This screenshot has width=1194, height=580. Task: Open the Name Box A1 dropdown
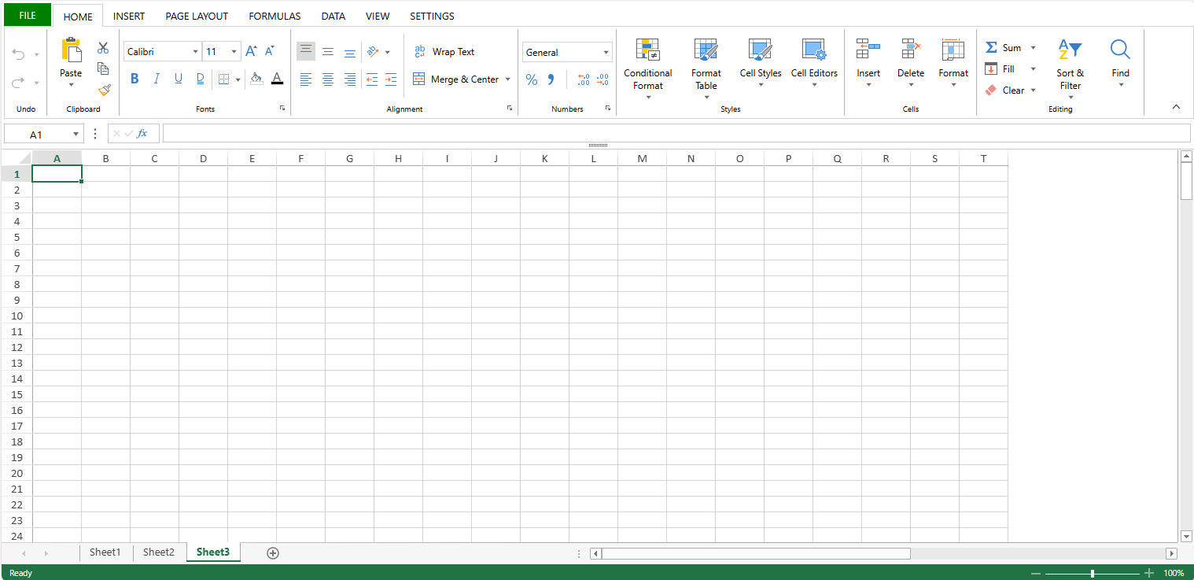(x=76, y=135)
